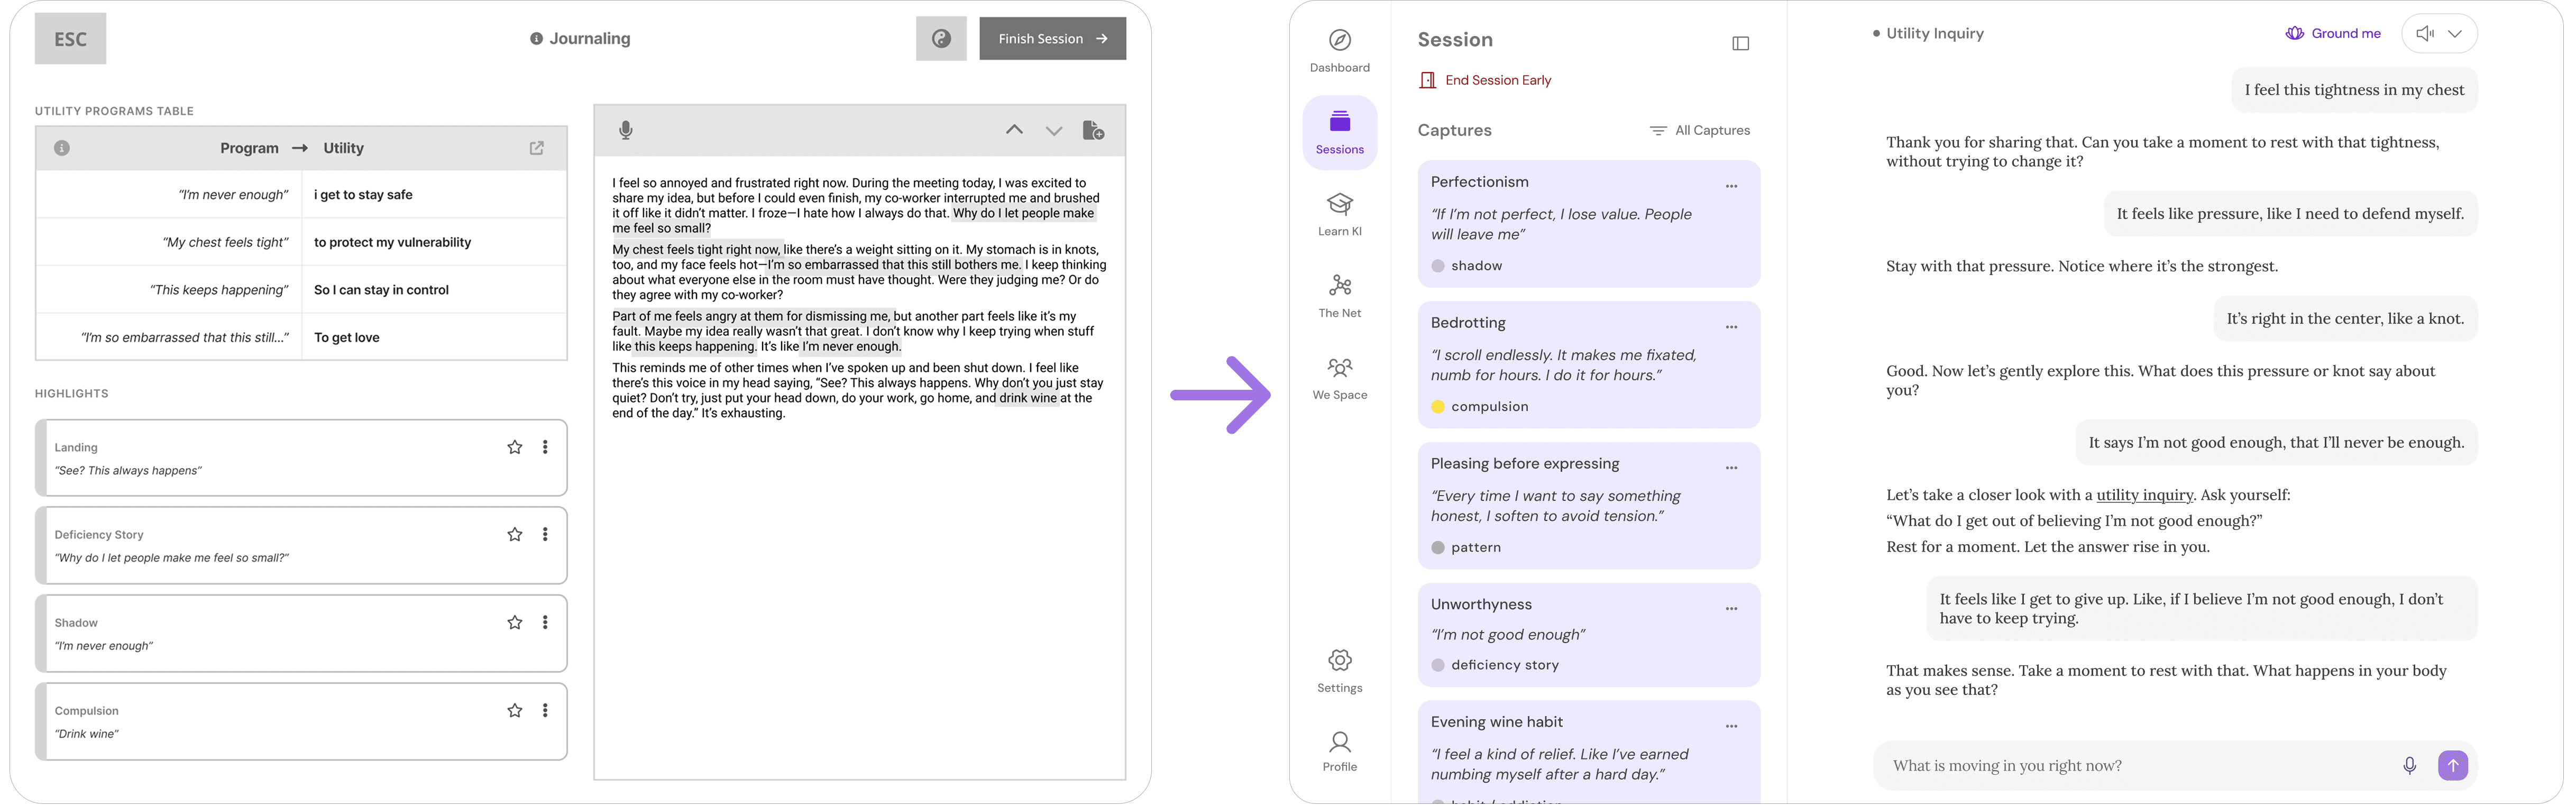Click the Utility Inquiry title in chat header

pyautogui.click(x=1934, y=33)
